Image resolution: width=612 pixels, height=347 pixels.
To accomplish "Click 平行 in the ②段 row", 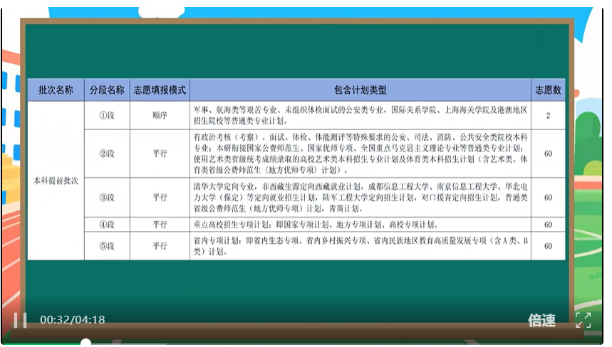I will [160, 154].
